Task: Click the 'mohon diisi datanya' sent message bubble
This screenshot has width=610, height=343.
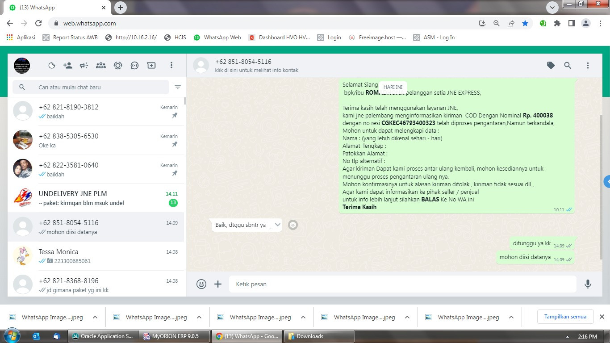Action: click(x=535, y=257)
